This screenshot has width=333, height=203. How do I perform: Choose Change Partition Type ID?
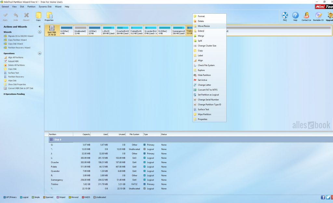(209, 104)
